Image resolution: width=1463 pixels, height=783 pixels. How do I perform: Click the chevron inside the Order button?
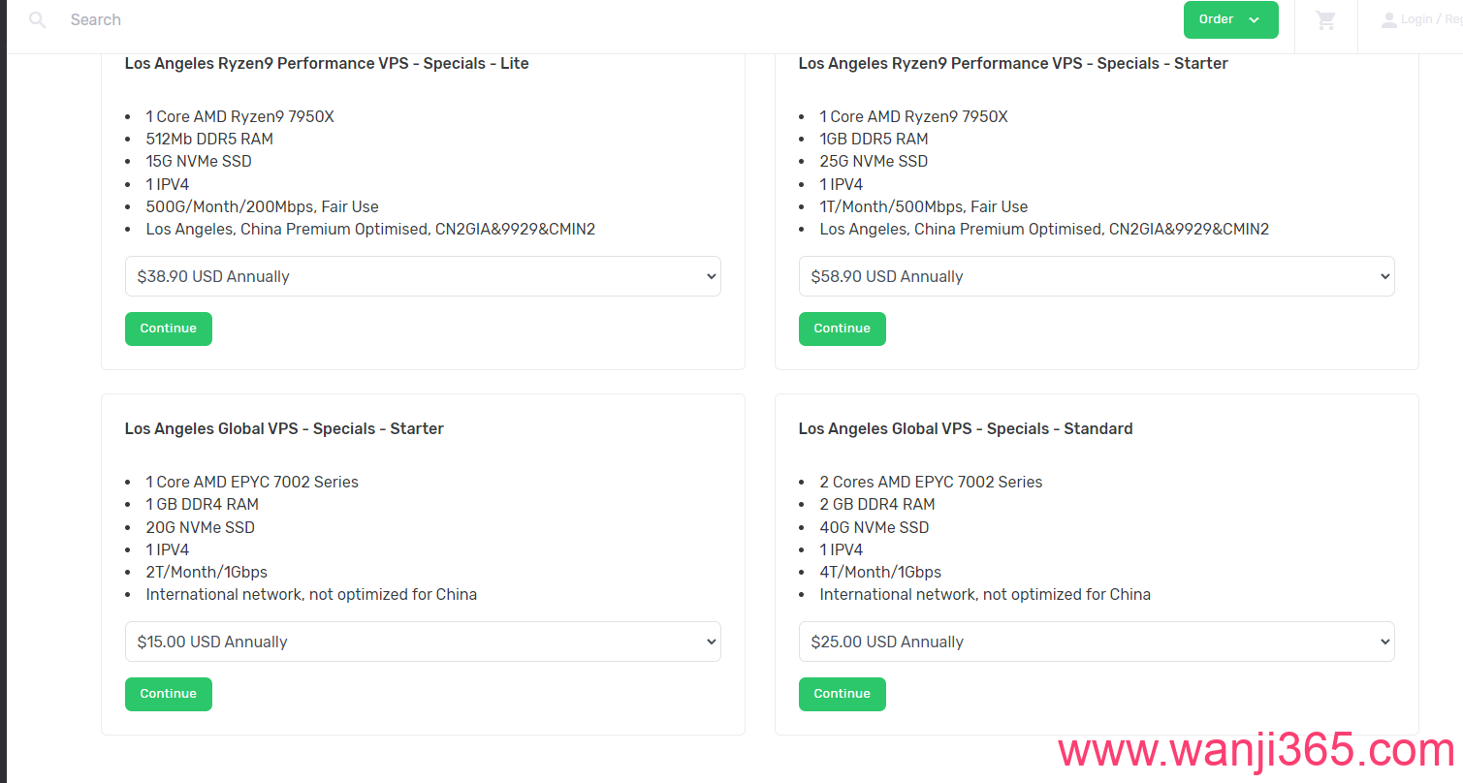(x=1254, y=20)
